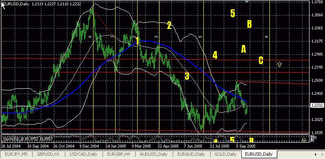Open the USDCAD,Daily chart tab
The width and height of the screenshot is (325, 159).
pyautogui.click(x=83, y=154)
